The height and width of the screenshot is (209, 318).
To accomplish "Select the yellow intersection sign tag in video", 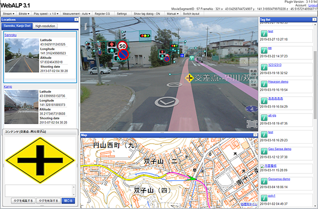I will click(189, 78).
